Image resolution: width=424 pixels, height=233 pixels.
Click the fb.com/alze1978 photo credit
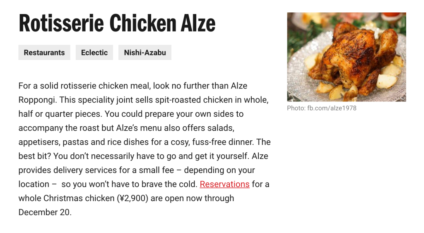[332, 108]
